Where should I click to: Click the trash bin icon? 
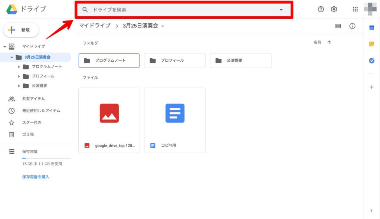click(x=12, y=135)
